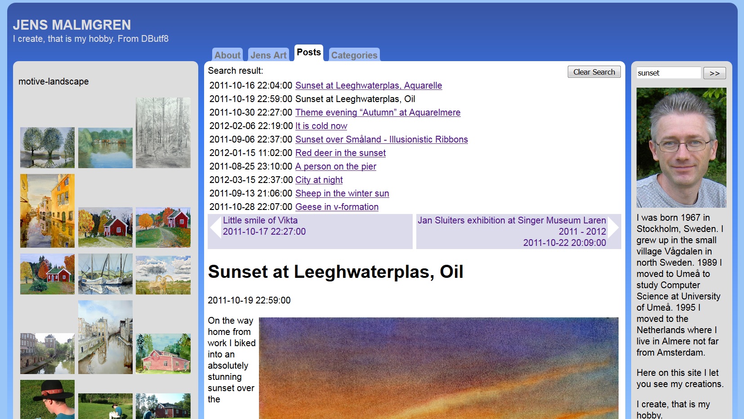Viewport: 744px width, 419px height.
Task: Click the portrait photo of Jens
Action: pos(681,147)
